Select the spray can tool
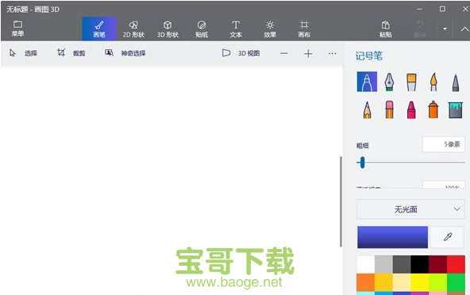Image resolution: width=470 pixels, height=295 pixels. click(433, 109)
